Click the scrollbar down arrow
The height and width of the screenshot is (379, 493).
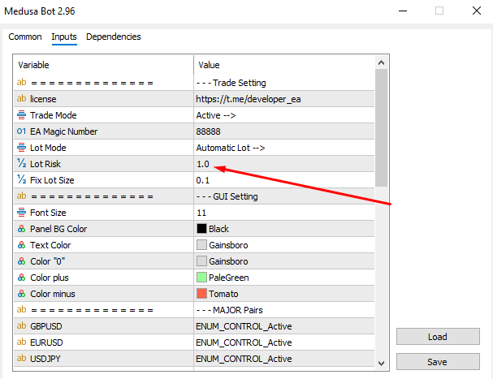coord(381,364)
